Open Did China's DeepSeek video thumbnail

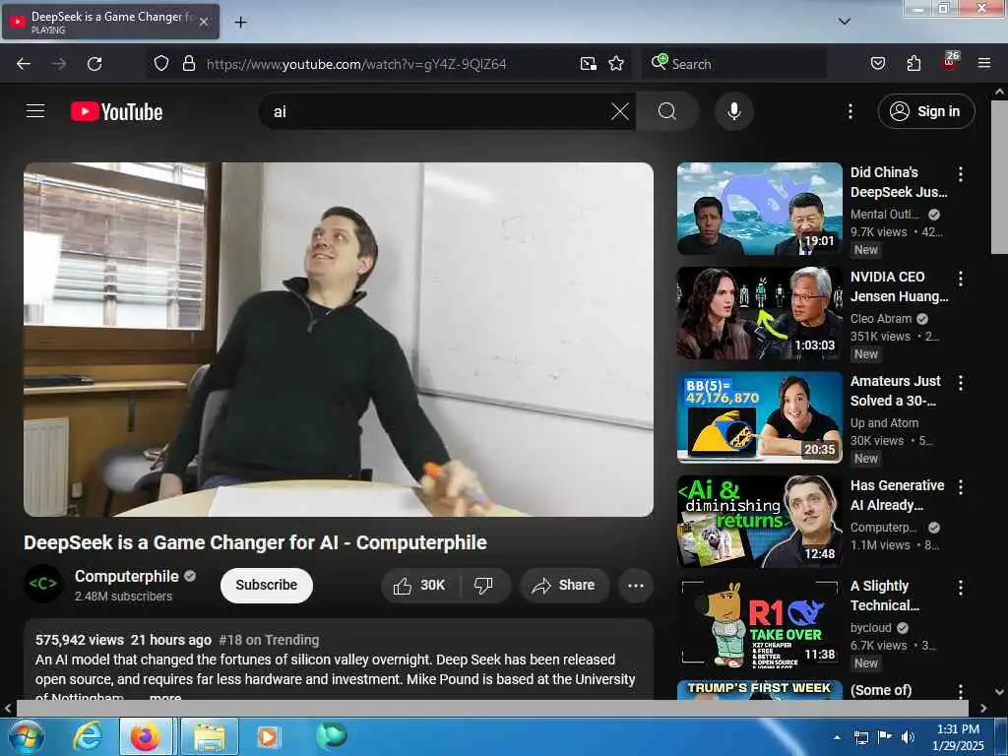tap(759, 209)
